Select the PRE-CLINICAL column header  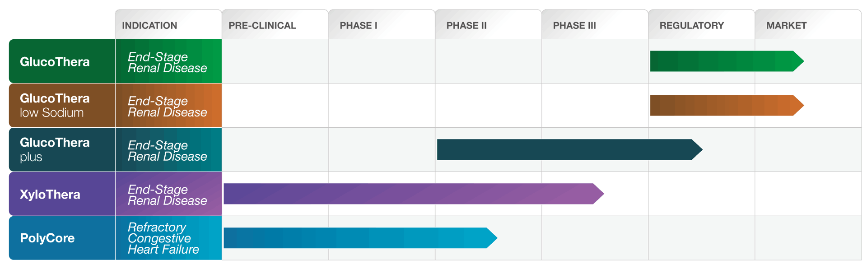(x=275, y=25)
